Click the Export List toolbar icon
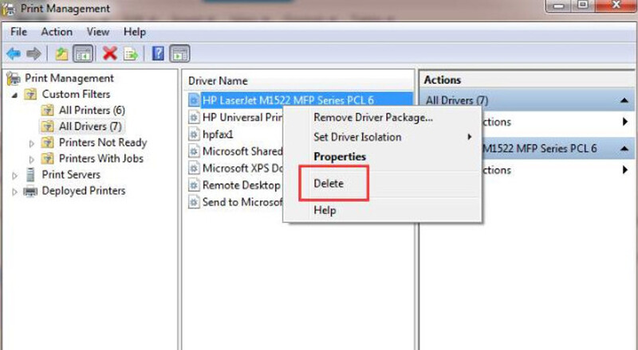The width and height of the screenshot is (638, 350). 131,53
